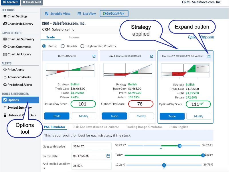
Task: Click the Call Vertical payoff chart
Action: [x=185, y=70]
